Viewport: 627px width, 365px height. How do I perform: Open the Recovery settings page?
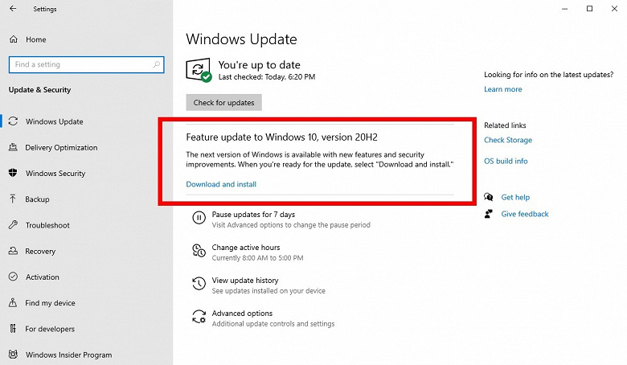(x=40, y=252)
